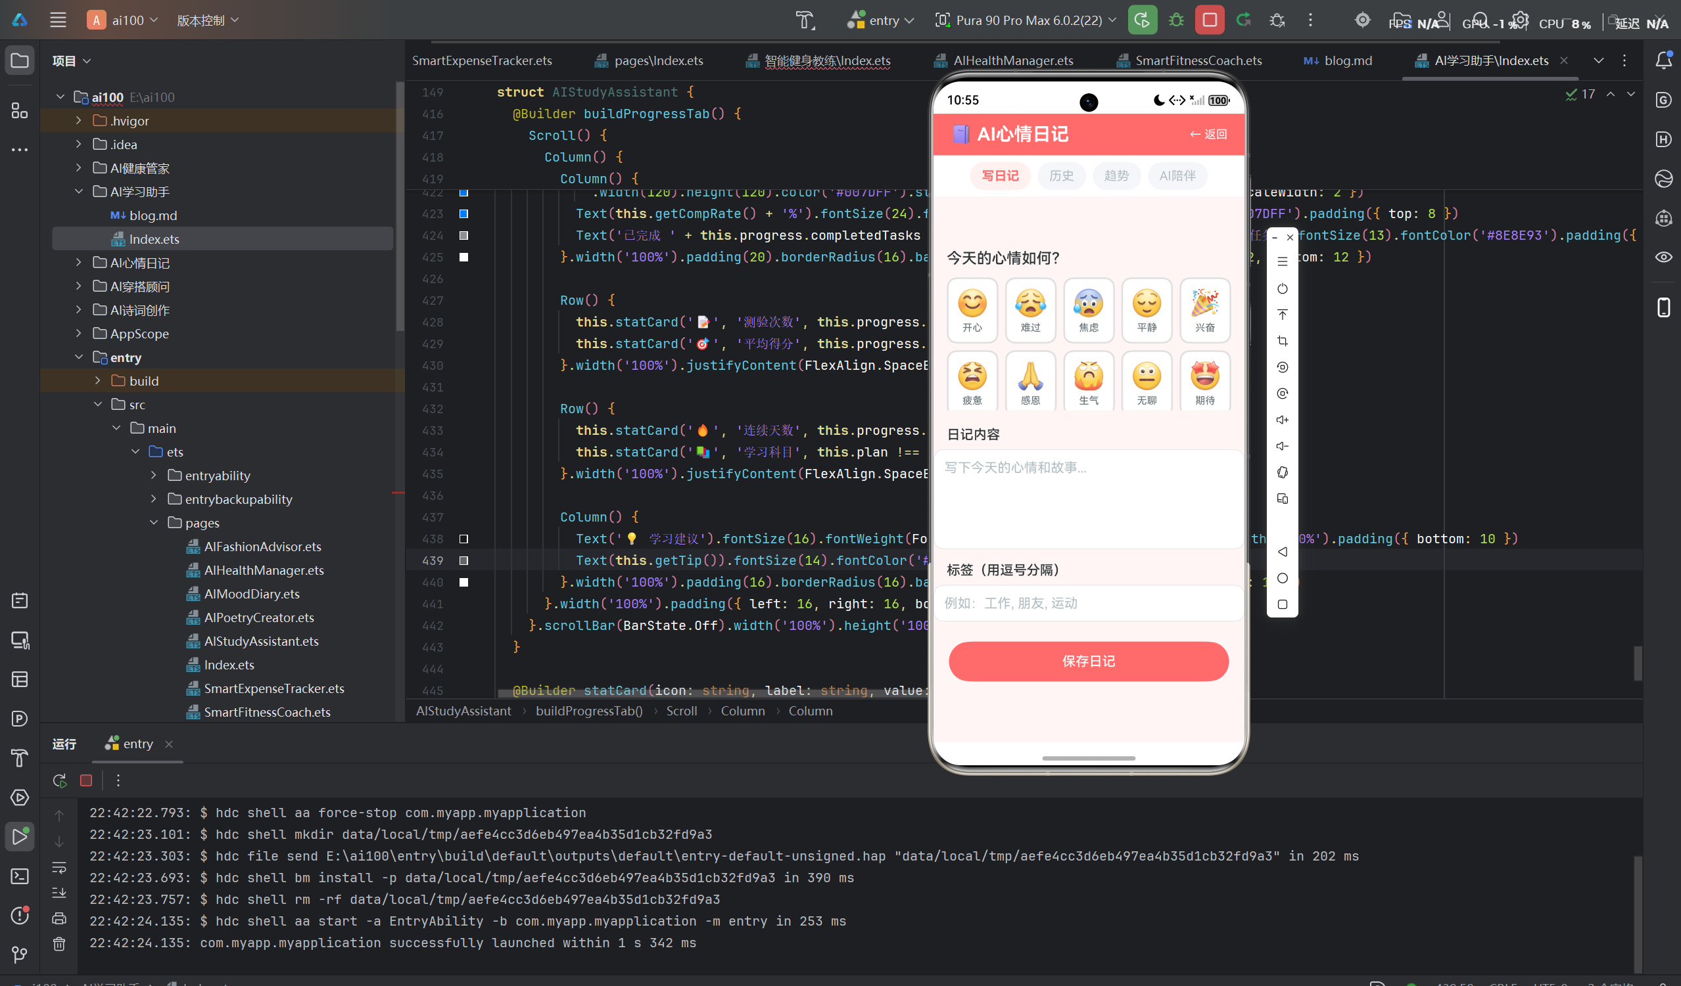
Task: Start debugging with the green bug icon
Action: 1176,20
